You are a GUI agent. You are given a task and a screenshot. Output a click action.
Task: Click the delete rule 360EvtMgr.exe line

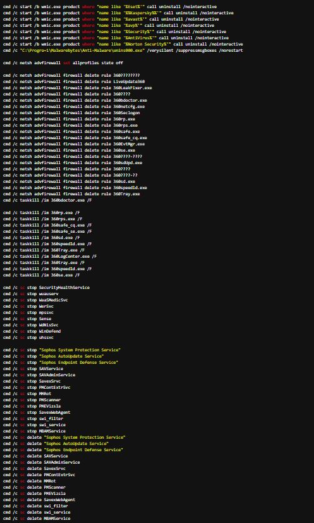[x=74, y=144]
